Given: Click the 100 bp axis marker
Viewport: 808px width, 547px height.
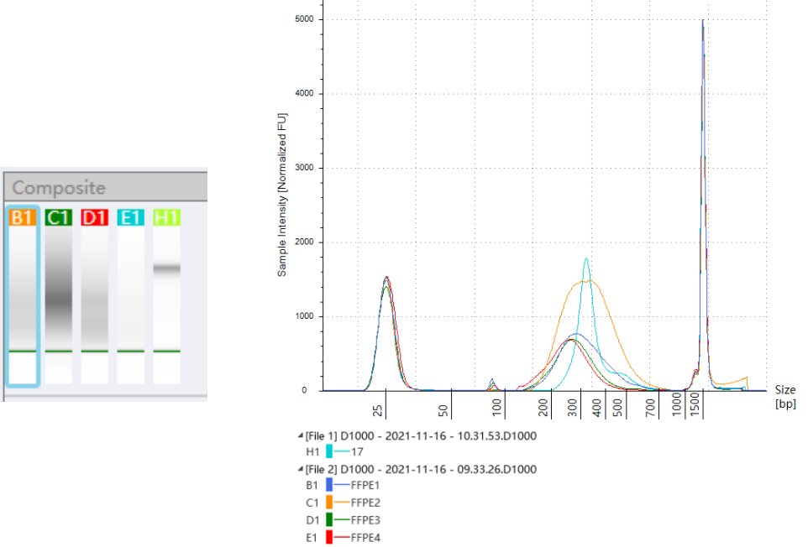Looking at the screenshot, I should tap(496, 408).
